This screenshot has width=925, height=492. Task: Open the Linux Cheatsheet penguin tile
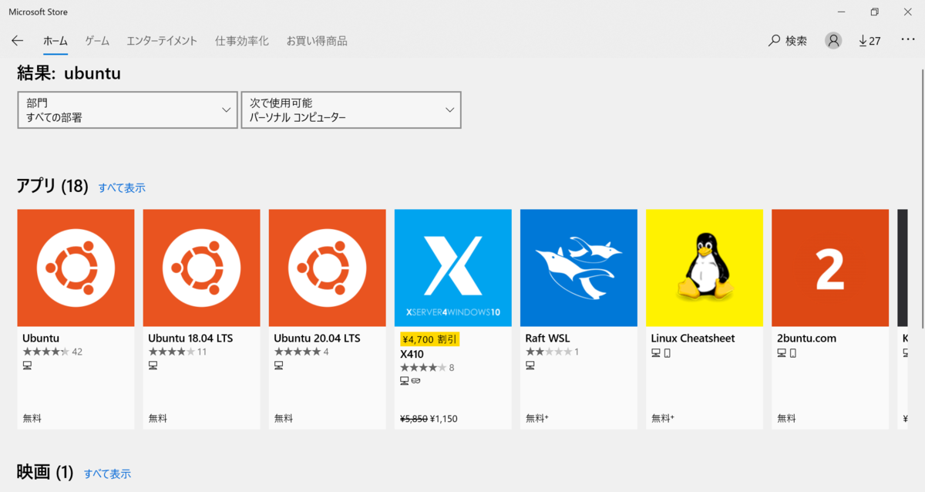[704, 268]
